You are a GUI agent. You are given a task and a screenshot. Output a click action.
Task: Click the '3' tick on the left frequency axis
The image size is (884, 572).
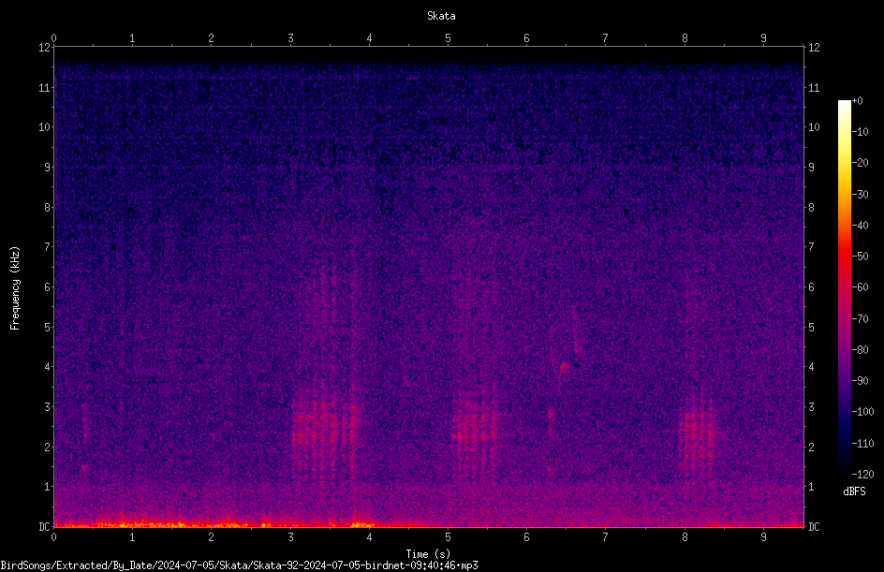pos(48,407)
